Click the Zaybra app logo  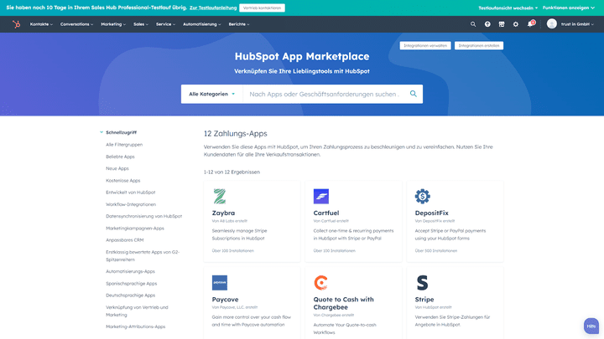[x=219, y=197]
